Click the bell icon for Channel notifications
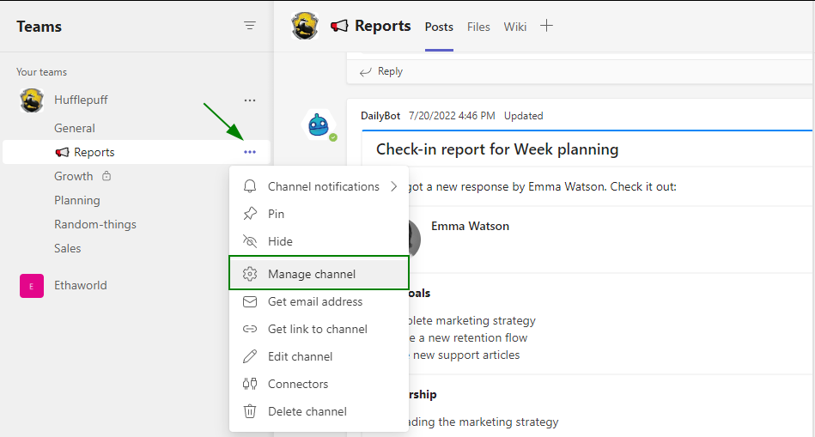815x437 pixels. click(250, 186)
